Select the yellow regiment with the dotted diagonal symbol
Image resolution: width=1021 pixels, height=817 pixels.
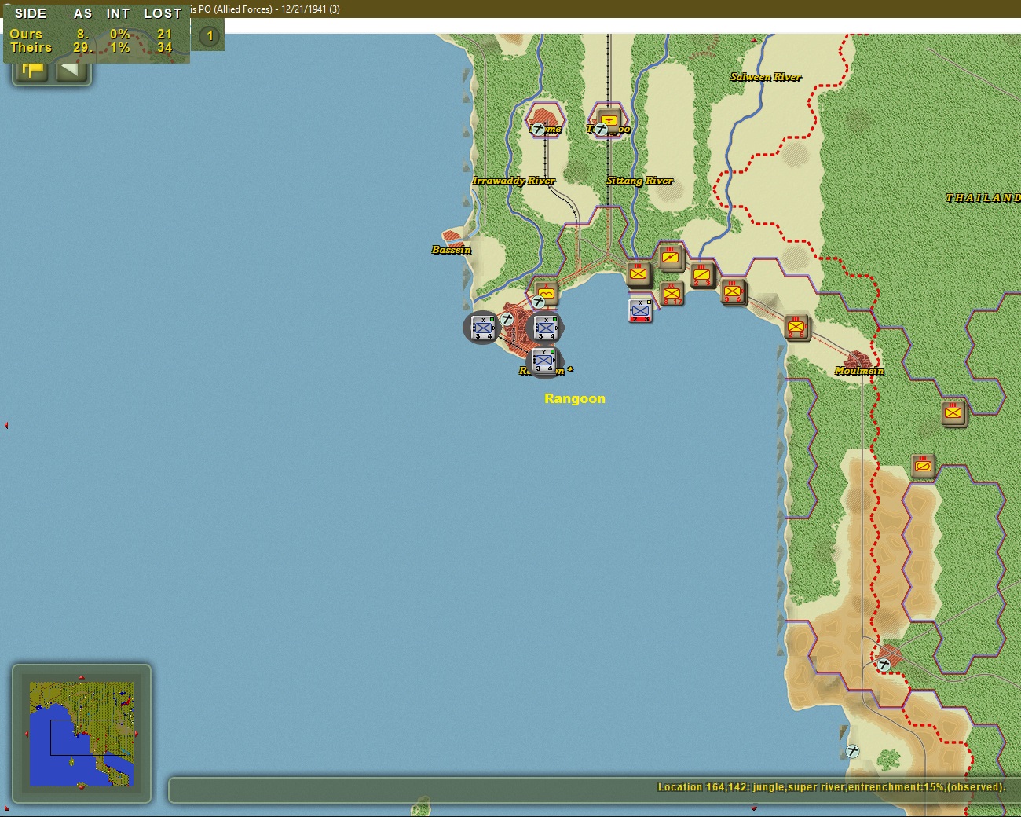[x=670, y=257]
